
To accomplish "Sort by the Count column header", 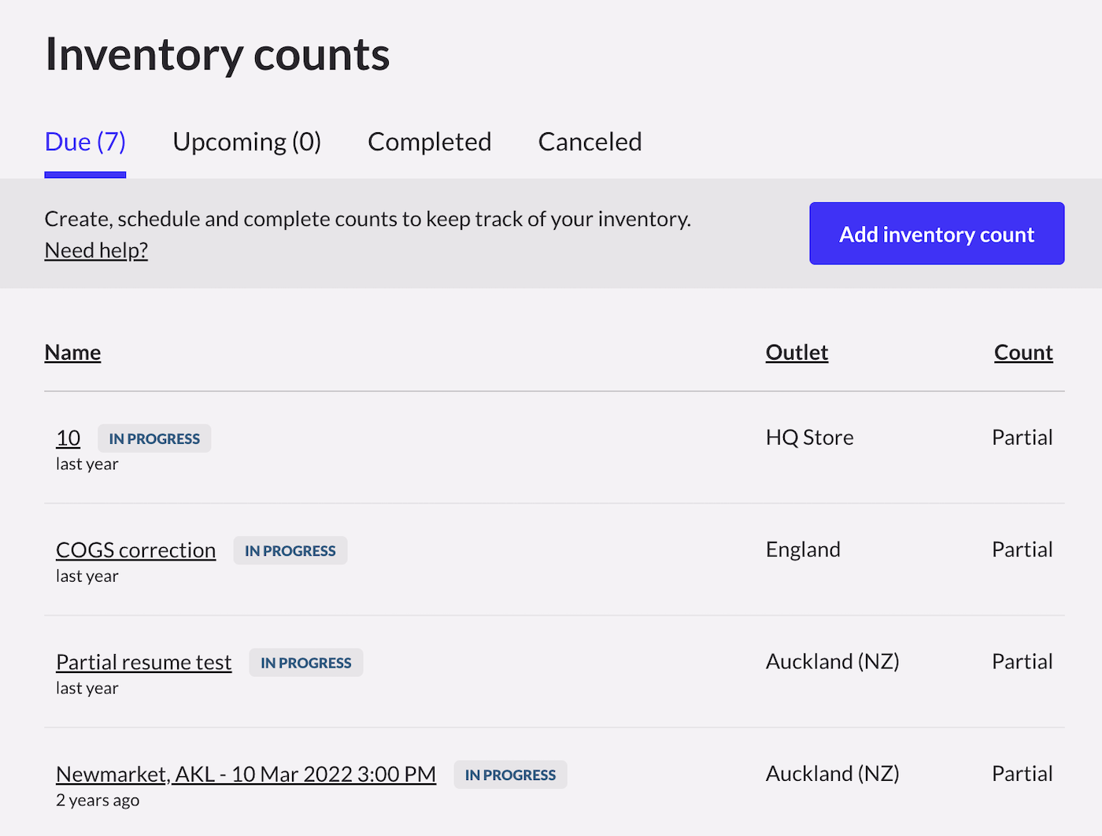I will (1023, 352).
